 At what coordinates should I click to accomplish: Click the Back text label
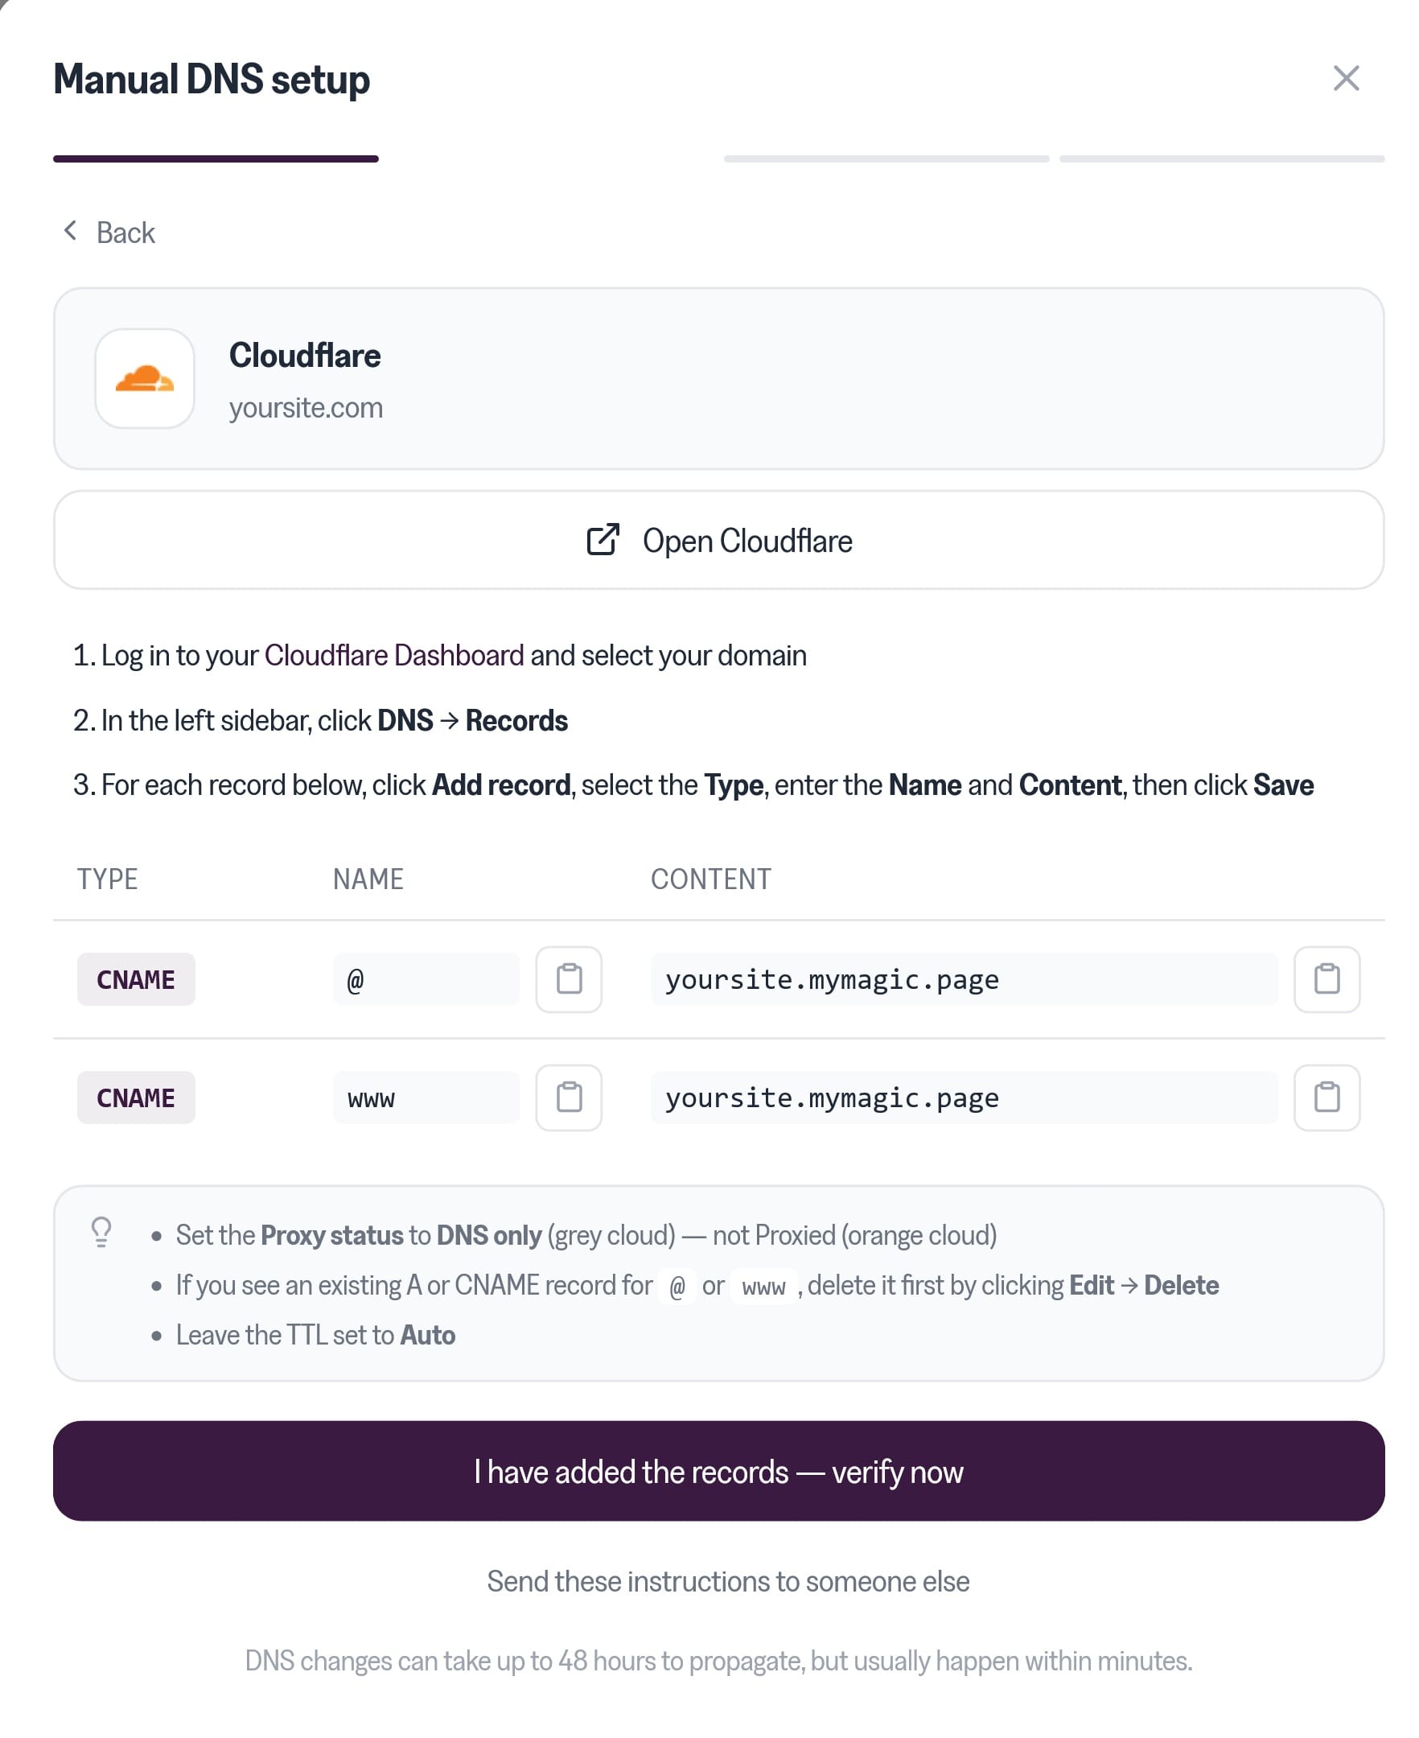tap(125, 233)
